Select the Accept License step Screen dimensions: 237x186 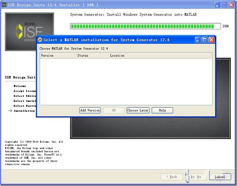(25, 91)
